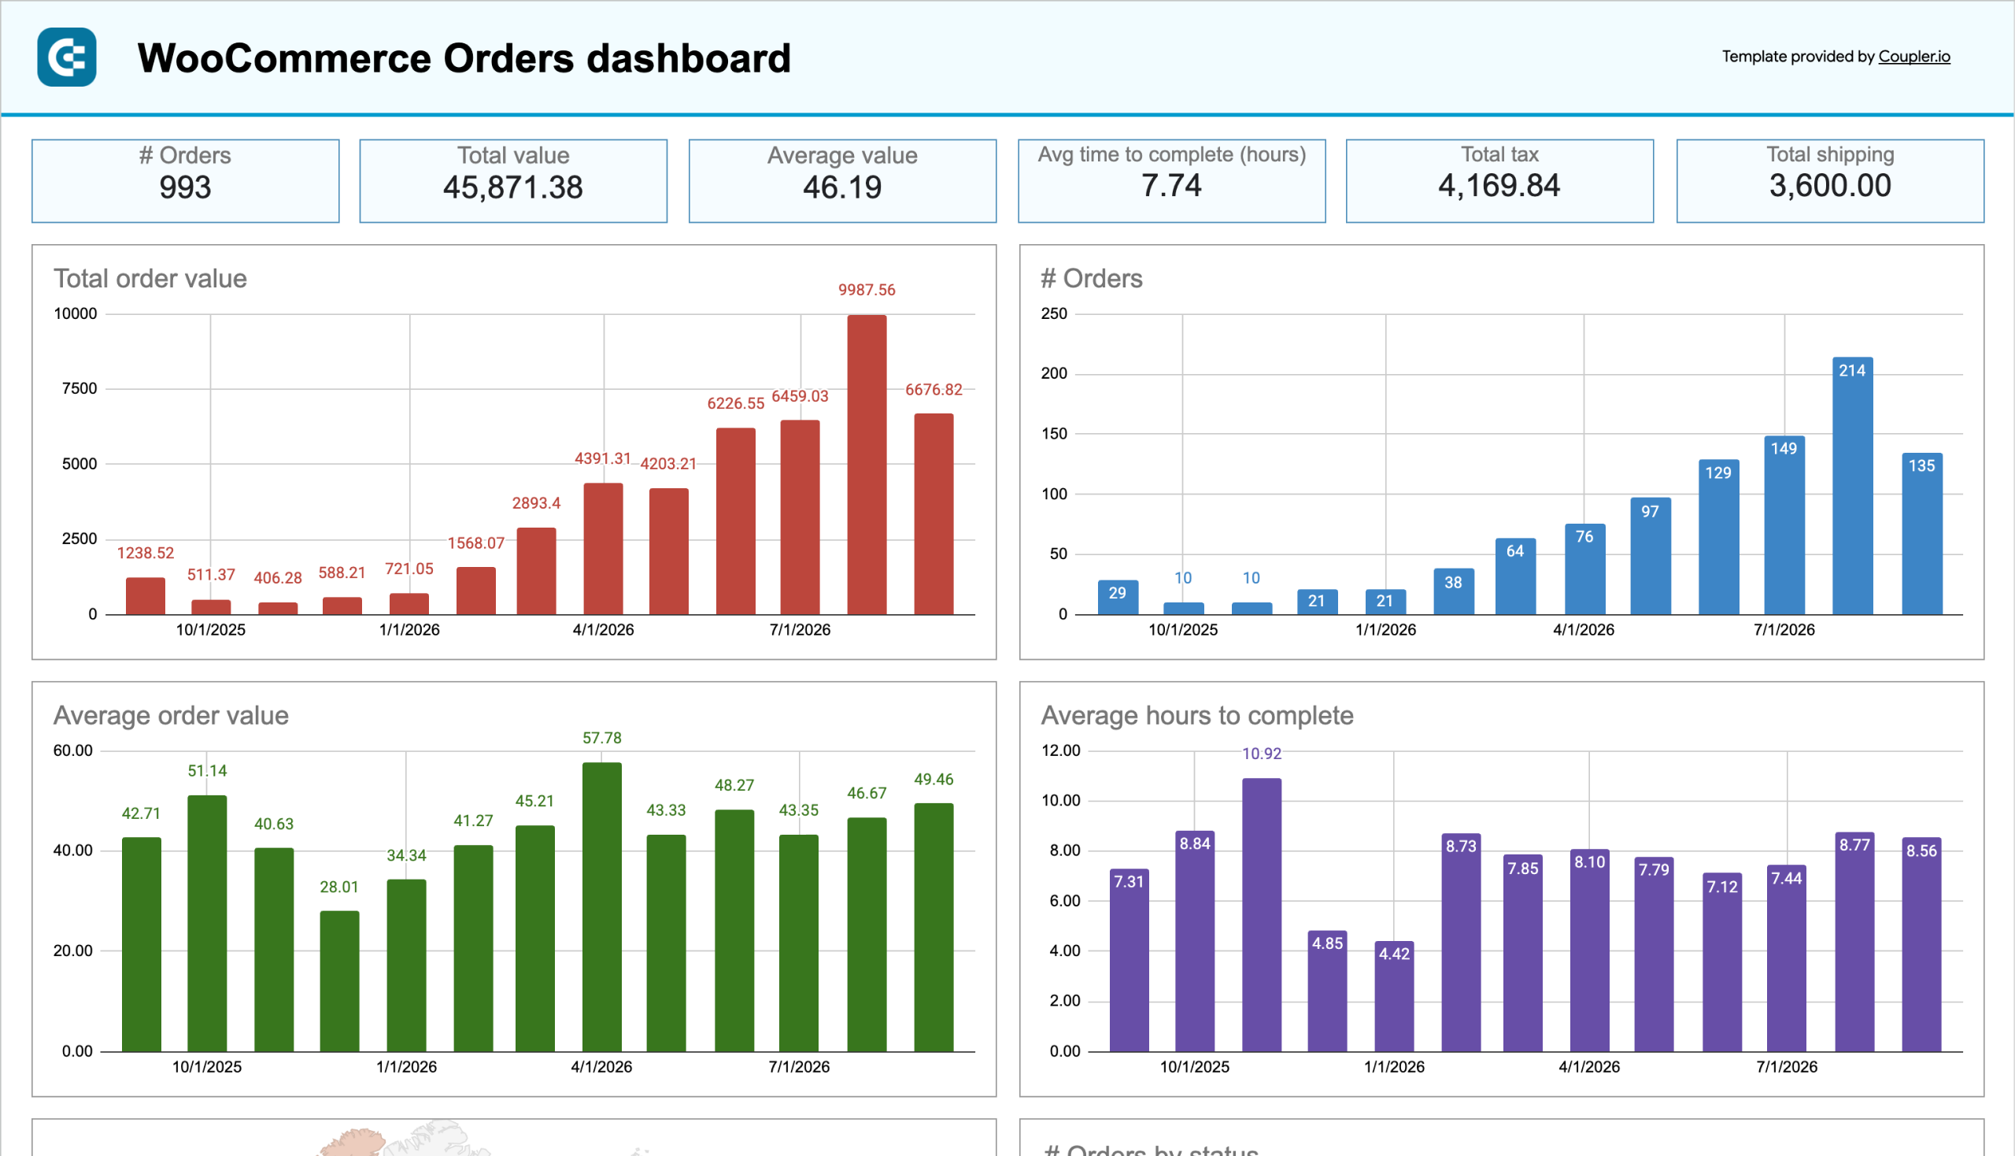Screen dimensions: 2015x1156
Task: Click the green bar labeled 48.27
Action: pos(734,931)
